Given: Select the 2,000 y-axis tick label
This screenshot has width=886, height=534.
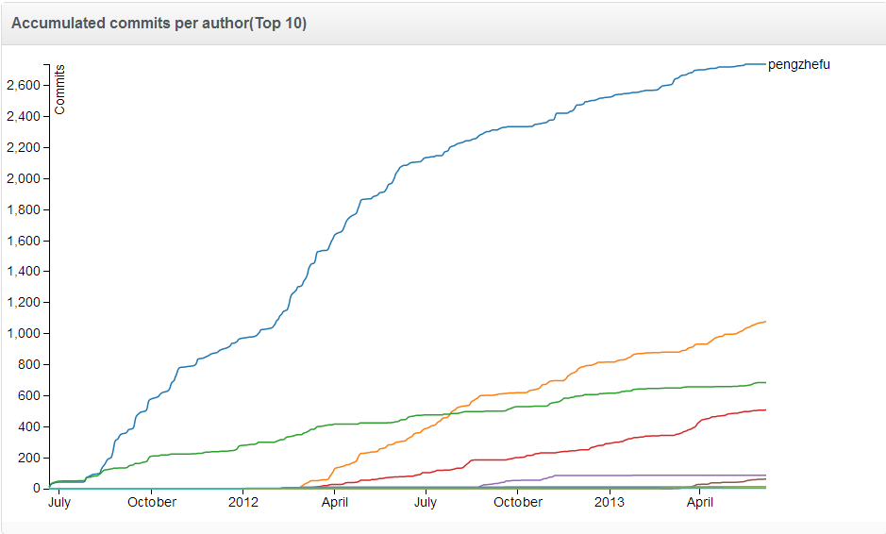Looking at the screenshot, I should tap(23, 179).
